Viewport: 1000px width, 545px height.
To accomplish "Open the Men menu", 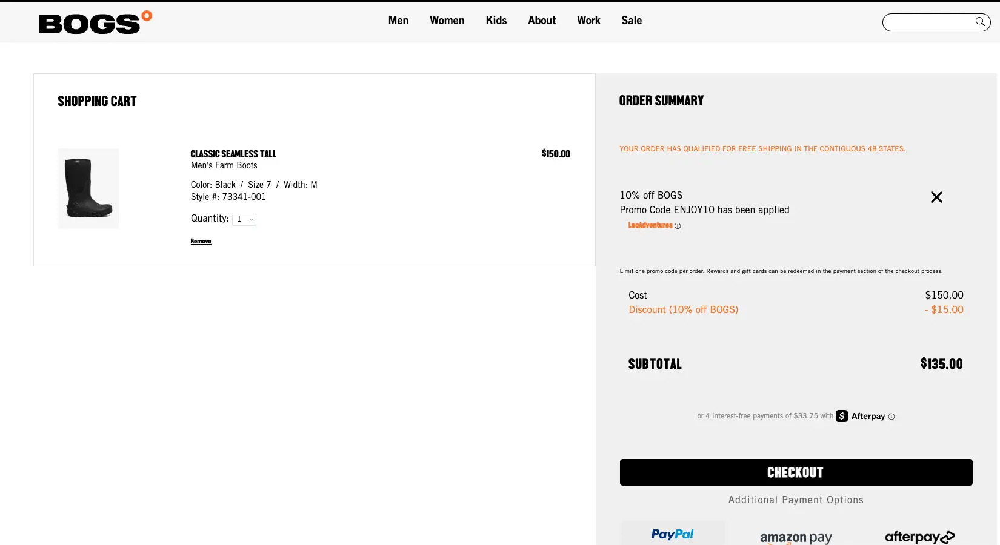I will (x=398, y=21).
